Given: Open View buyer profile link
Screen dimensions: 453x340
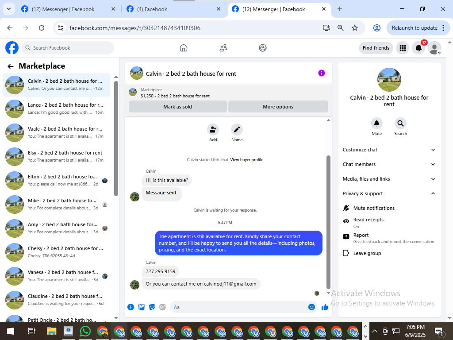Looking at the screenshot, I should coord(247,159).
